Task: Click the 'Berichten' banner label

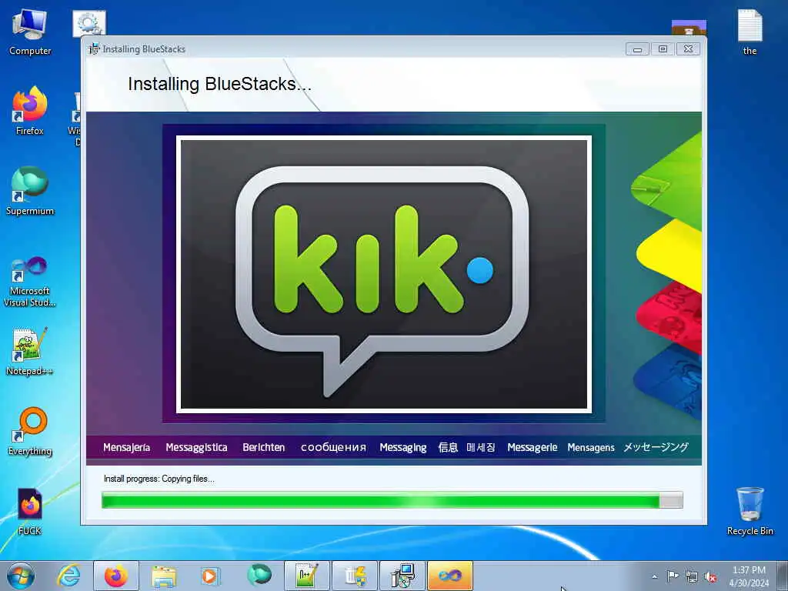Action: click(264, 447)
